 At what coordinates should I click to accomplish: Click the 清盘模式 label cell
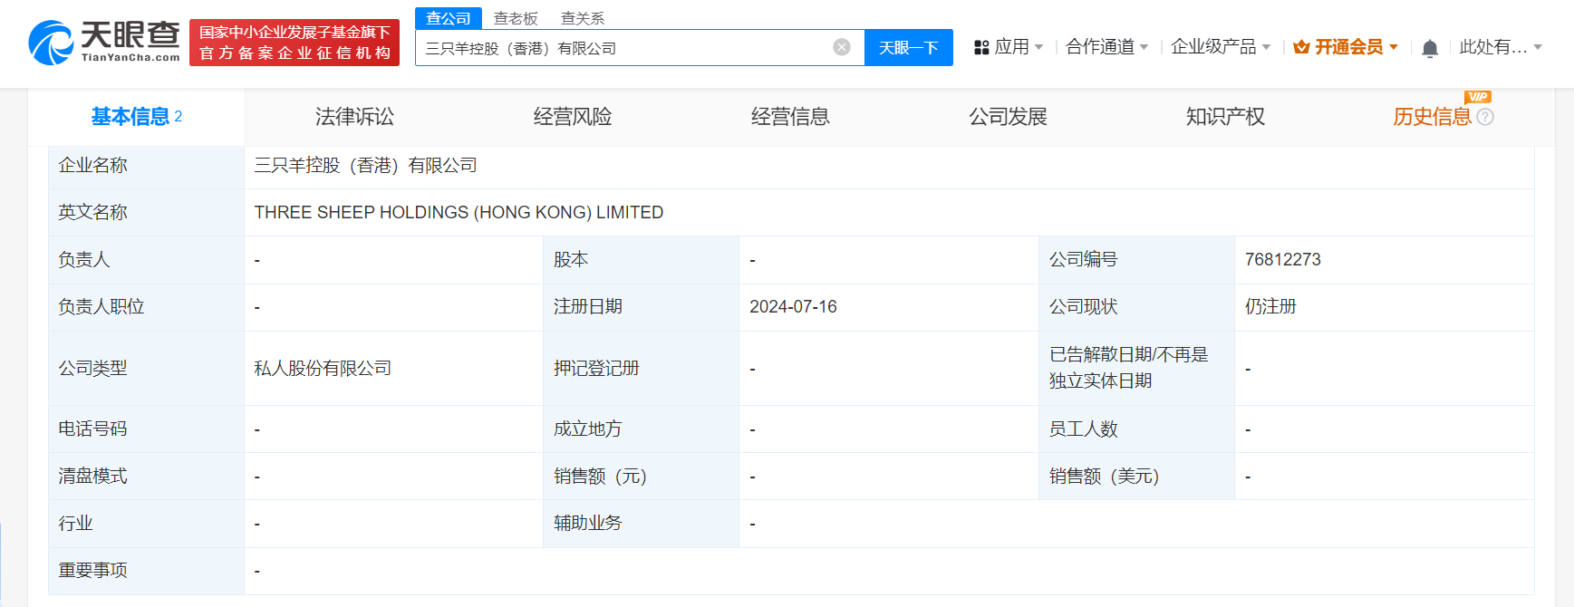click(146, 477)
